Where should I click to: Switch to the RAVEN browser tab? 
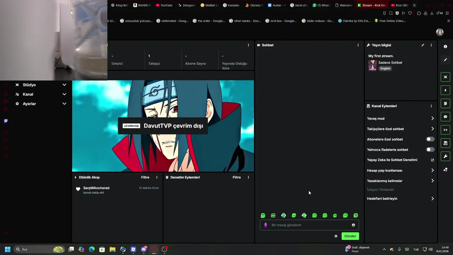(x=142, y=5)
